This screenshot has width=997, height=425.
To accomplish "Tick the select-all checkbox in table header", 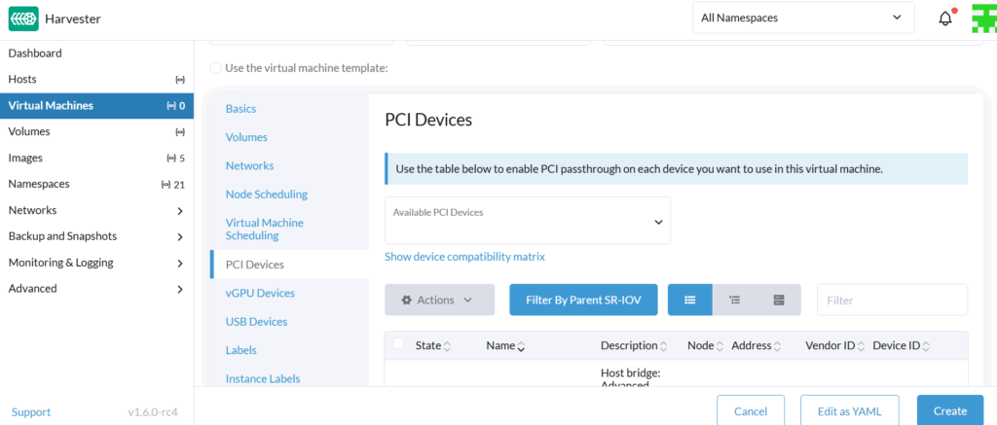I will (x=398, y=344).
